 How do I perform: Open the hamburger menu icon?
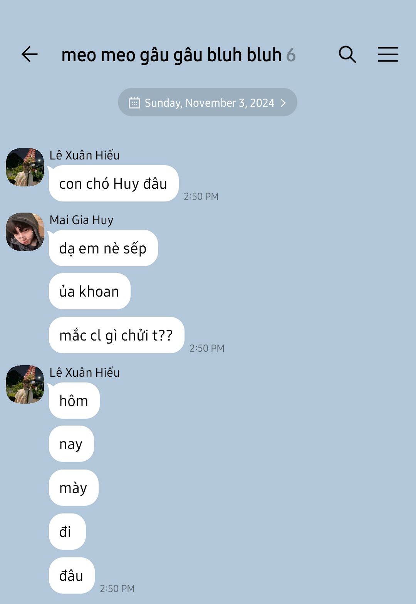(387, 54)
